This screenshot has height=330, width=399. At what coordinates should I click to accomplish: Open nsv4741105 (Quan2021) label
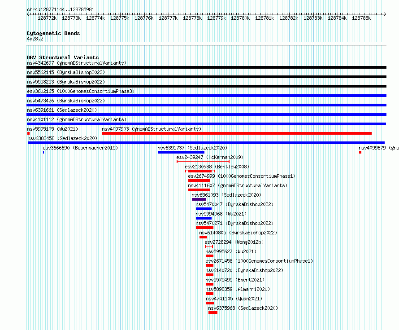[x=234, y=299]
